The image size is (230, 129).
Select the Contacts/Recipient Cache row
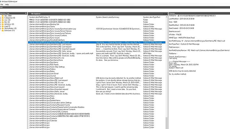97,105
